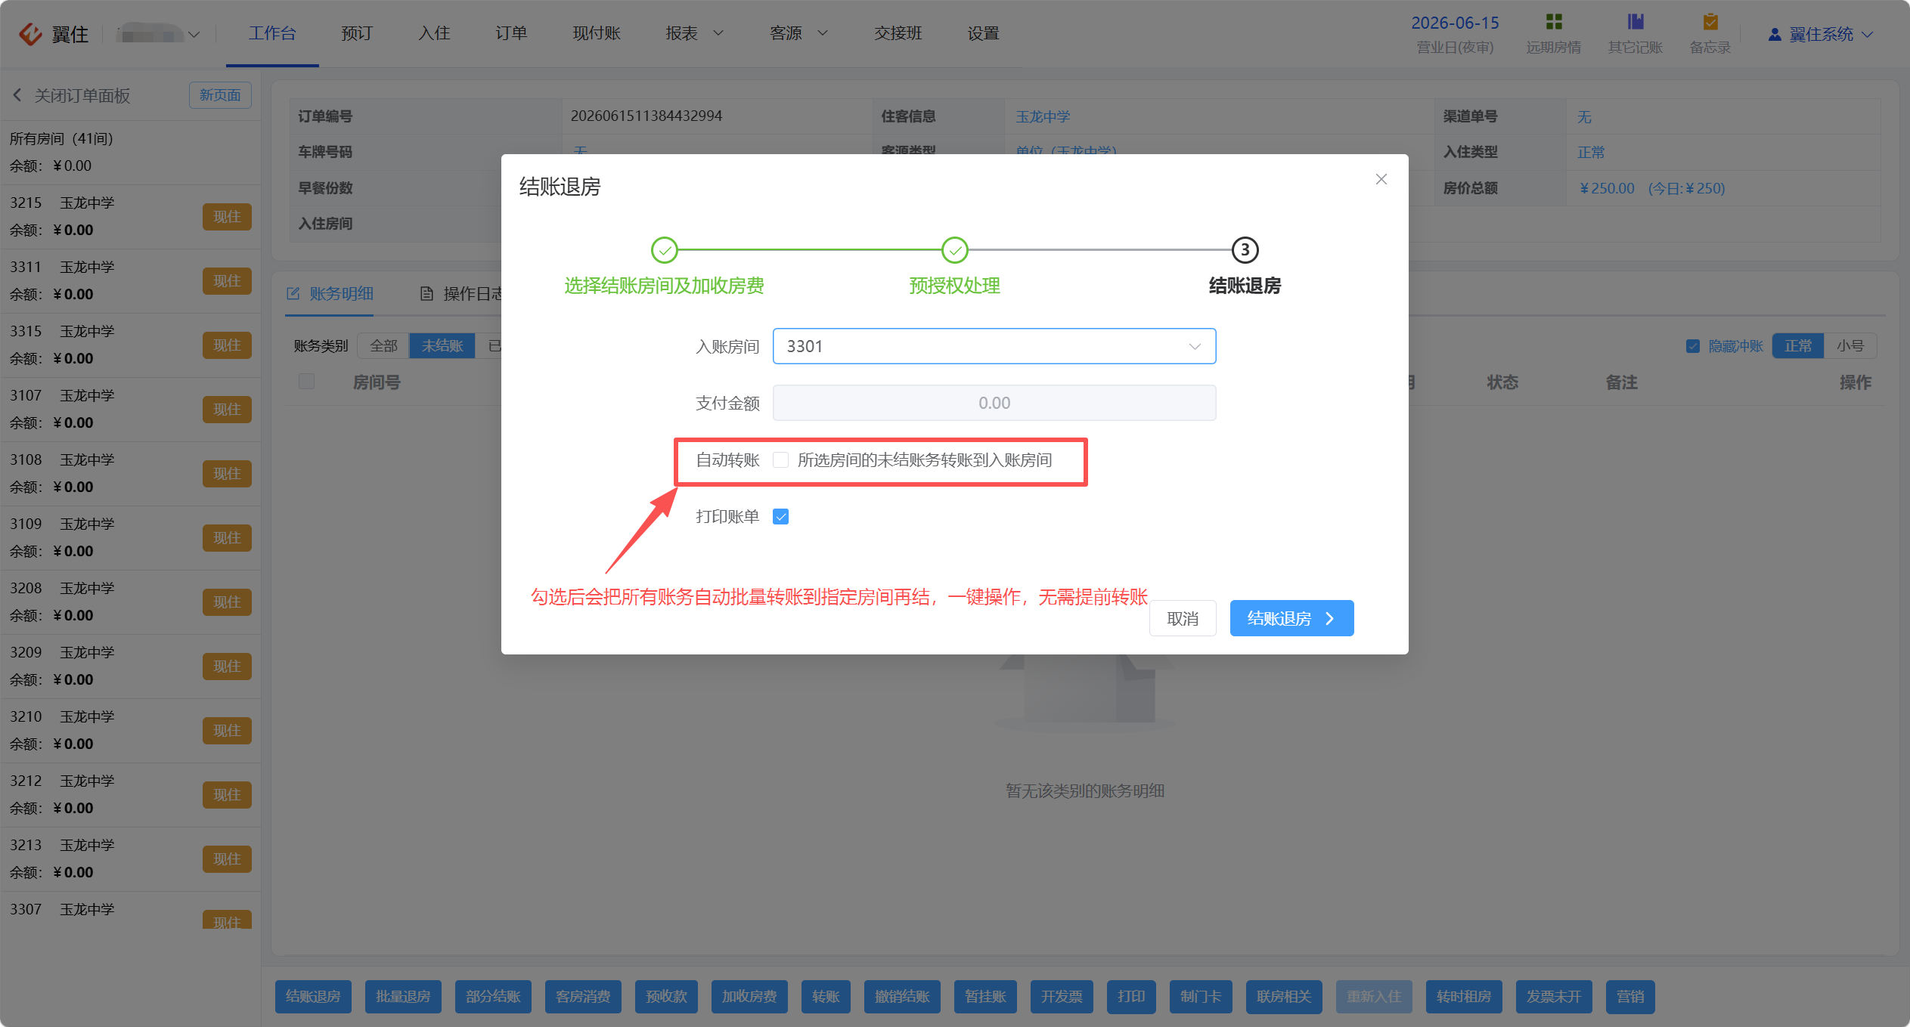
Task: Click the 客房消费 button
Action: [583, 997]
